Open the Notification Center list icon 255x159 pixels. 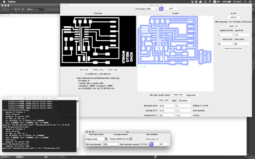[x=250, y=2]
